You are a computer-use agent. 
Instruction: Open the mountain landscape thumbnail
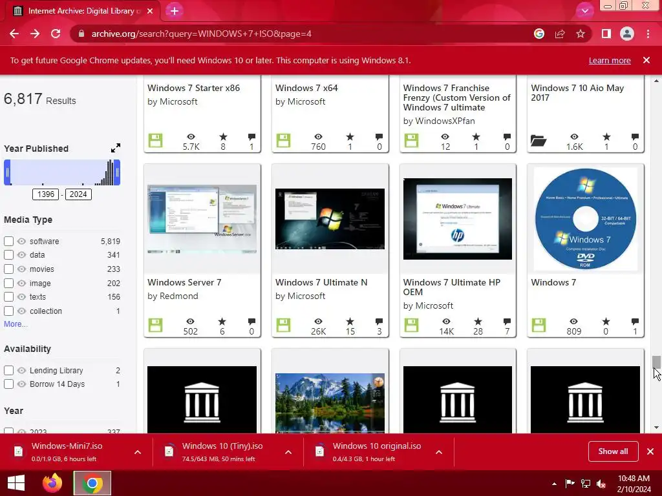click(x=330, y=403)
